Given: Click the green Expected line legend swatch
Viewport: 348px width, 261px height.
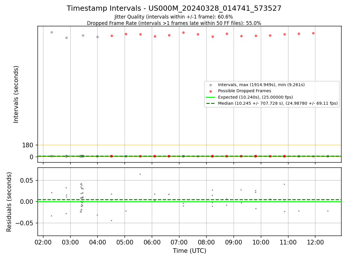Looking at the screenshot, I should tap(211, 97).
